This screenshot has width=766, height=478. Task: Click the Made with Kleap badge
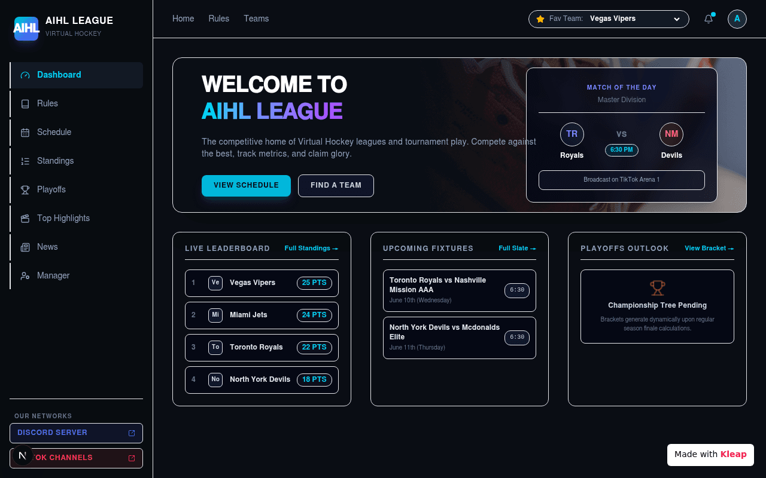click(710, 455)
